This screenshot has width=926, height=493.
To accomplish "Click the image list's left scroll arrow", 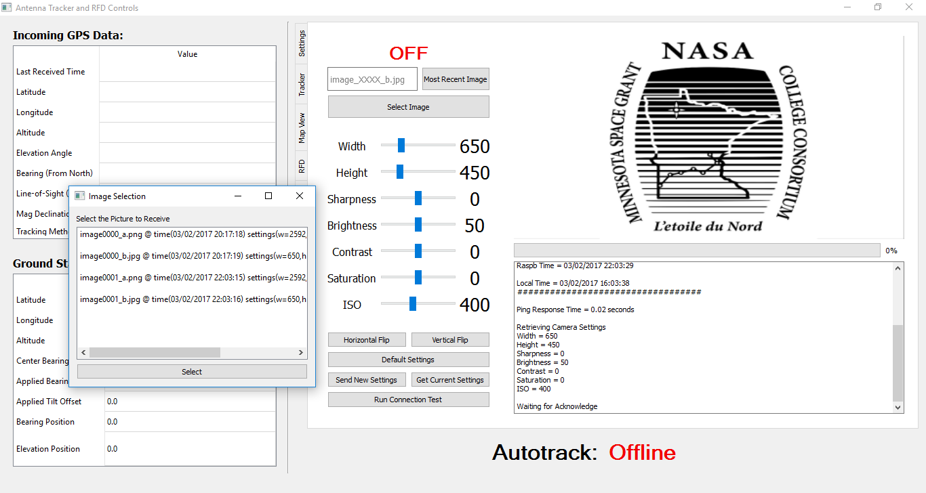I will (x=83, y=353).
